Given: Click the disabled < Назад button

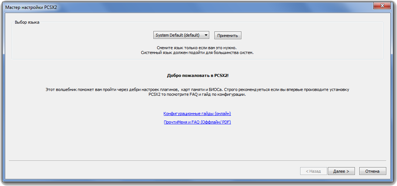Looking at the screenshot, I should [313, 171].
